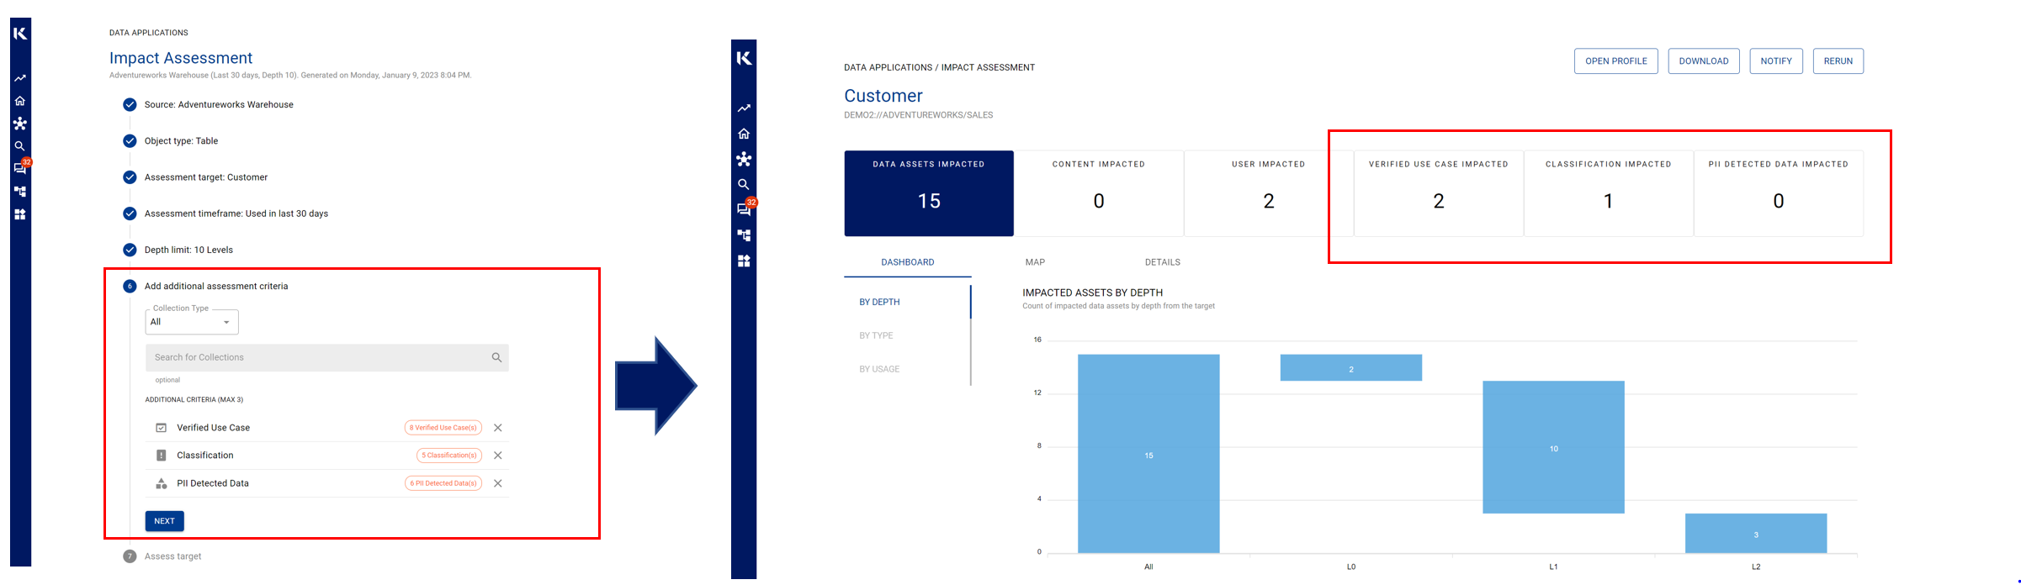Click the K logo in right sidebar

[744, 58]
